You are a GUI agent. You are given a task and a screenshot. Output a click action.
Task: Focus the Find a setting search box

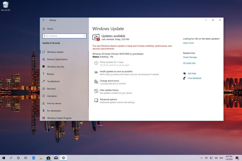tap(64, 36)
